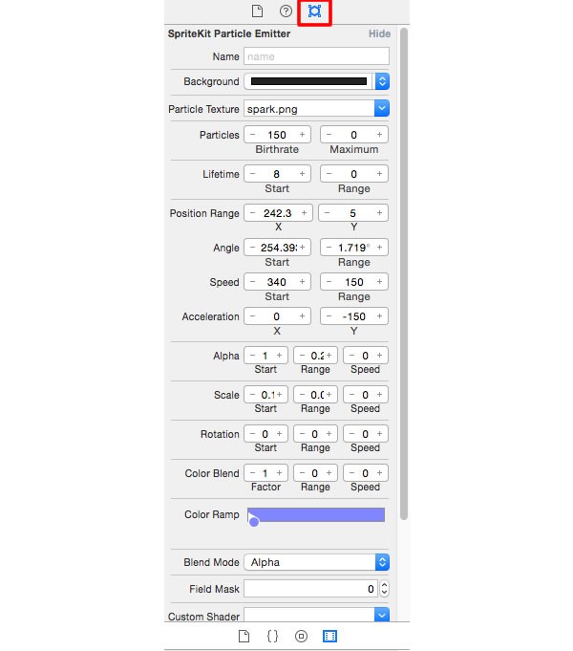Increase the Color Blend Factor value
573x651 pixels.
pyautogui.click(x=279, y=473)
